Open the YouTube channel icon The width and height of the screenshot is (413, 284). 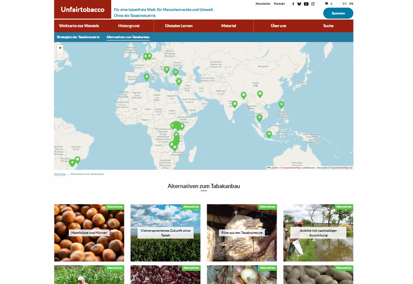[x=306, y=4]
